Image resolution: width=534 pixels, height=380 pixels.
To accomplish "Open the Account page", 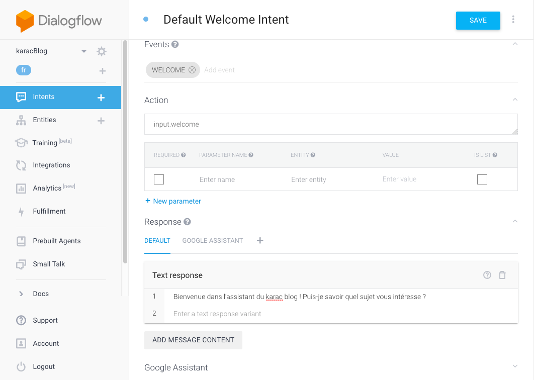I will click(46, 344).
